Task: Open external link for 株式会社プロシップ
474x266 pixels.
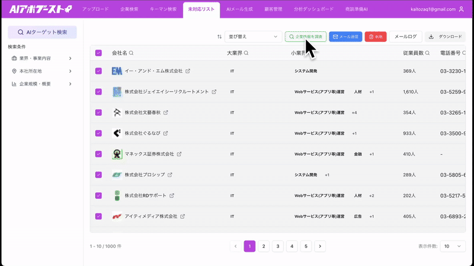Action: [170, 175]
